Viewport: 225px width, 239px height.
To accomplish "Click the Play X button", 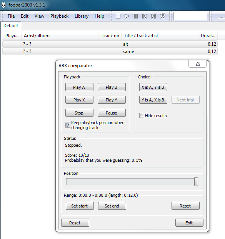I will click(79, 100).
